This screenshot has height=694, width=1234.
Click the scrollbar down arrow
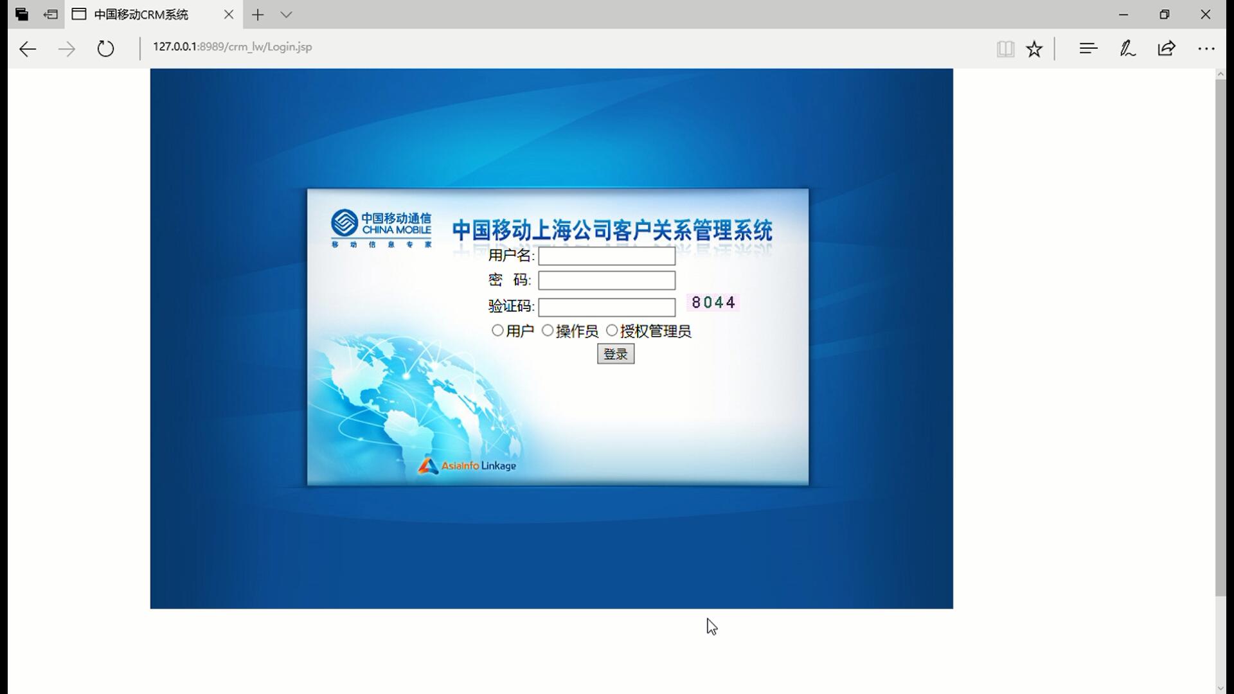(1221, 688)
